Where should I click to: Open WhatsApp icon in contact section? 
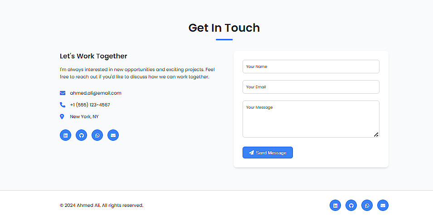point(97,135)
